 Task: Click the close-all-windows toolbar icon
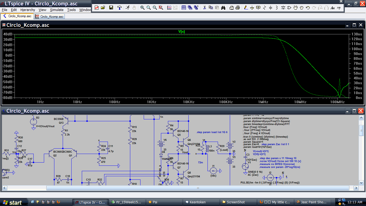coord(196,8)
